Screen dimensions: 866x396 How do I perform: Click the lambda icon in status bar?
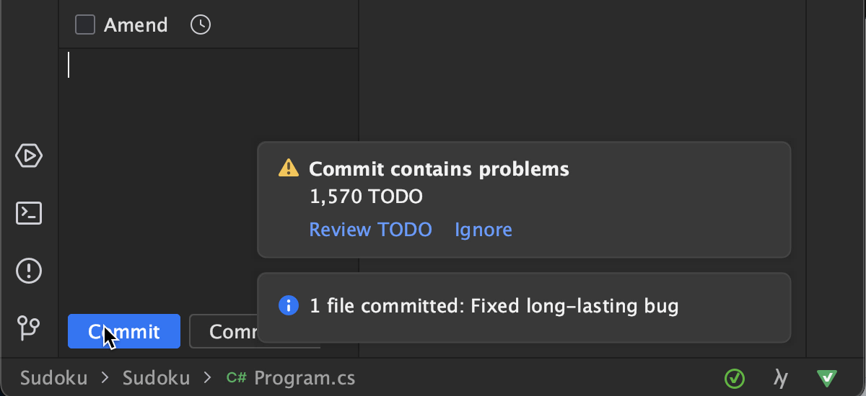click(x=780, y=378)
